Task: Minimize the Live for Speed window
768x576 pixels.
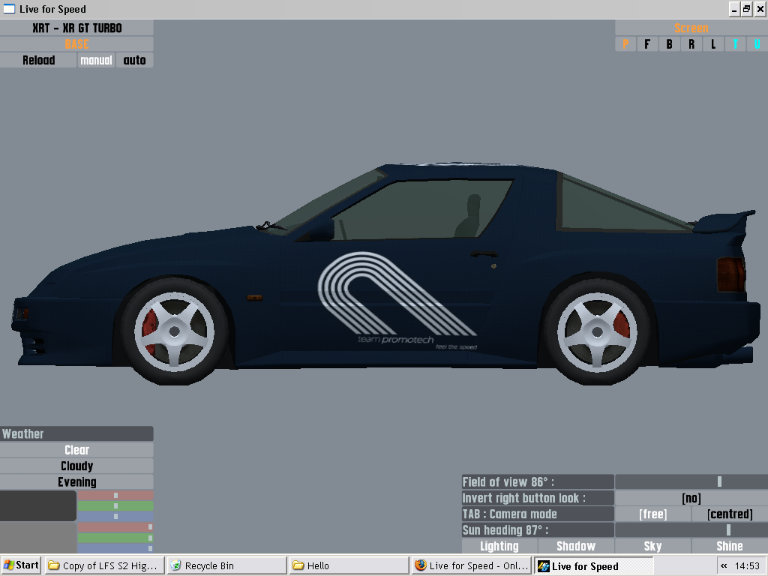Action: click(x=733, y=9)
